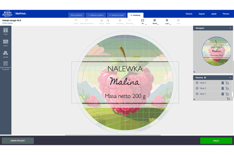
Task: Select the Tekst 3 layer row
Action: [x=213, y=83]
